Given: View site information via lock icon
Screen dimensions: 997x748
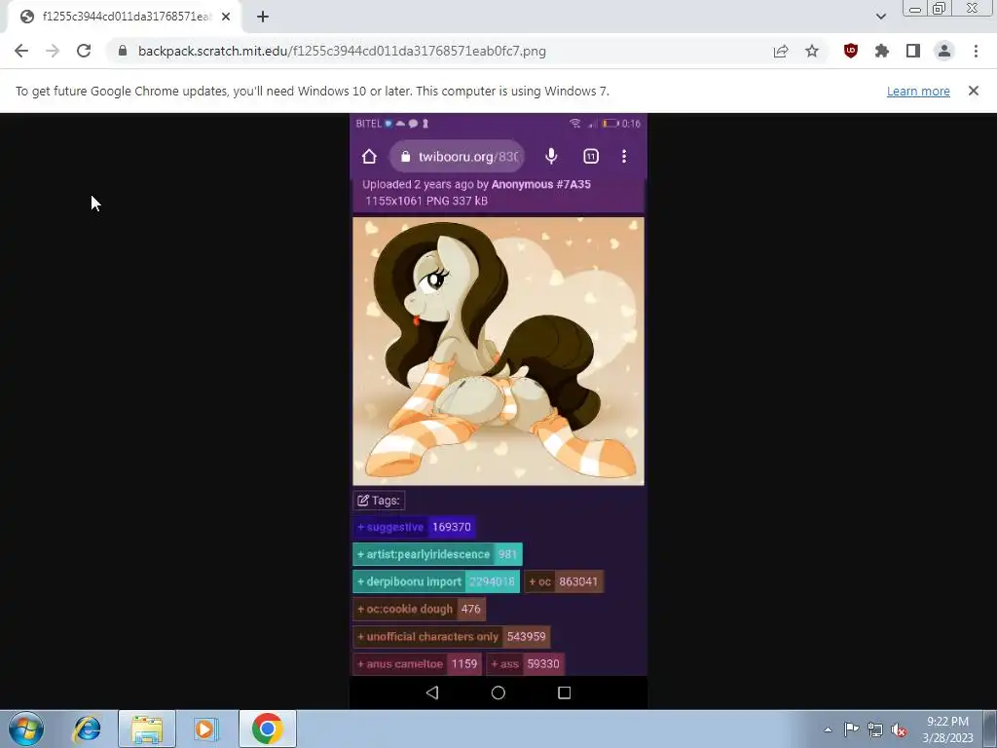Looking at the screenshot, I should pyautogui.click(x=123, y=51).
